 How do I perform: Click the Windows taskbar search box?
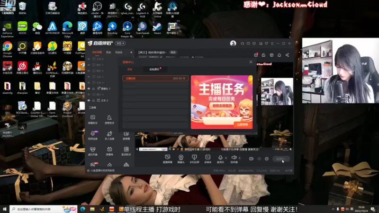pyautogui.click(x=44, y=209)
